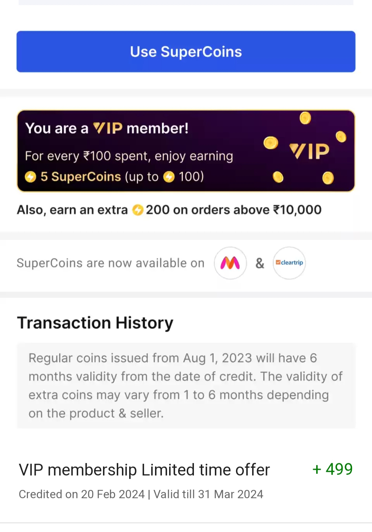Screen dimensions: 372x532
Task: Tap the gold coin at banner's top edge
Action: (x=305, y=118)
